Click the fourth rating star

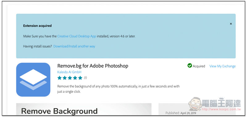[75, 78]
